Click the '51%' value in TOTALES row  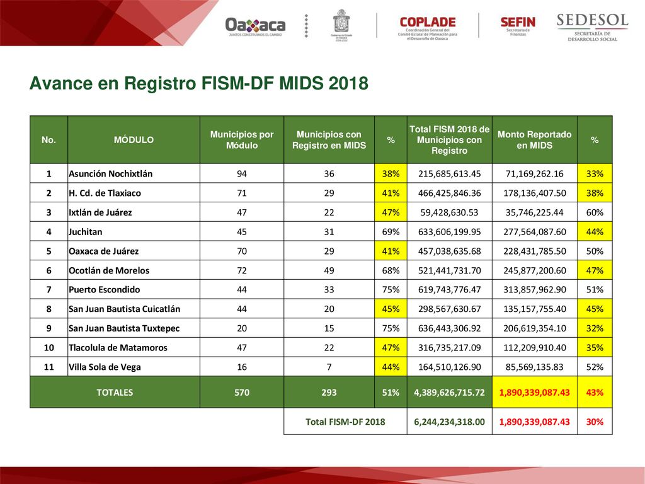[391, 393]
